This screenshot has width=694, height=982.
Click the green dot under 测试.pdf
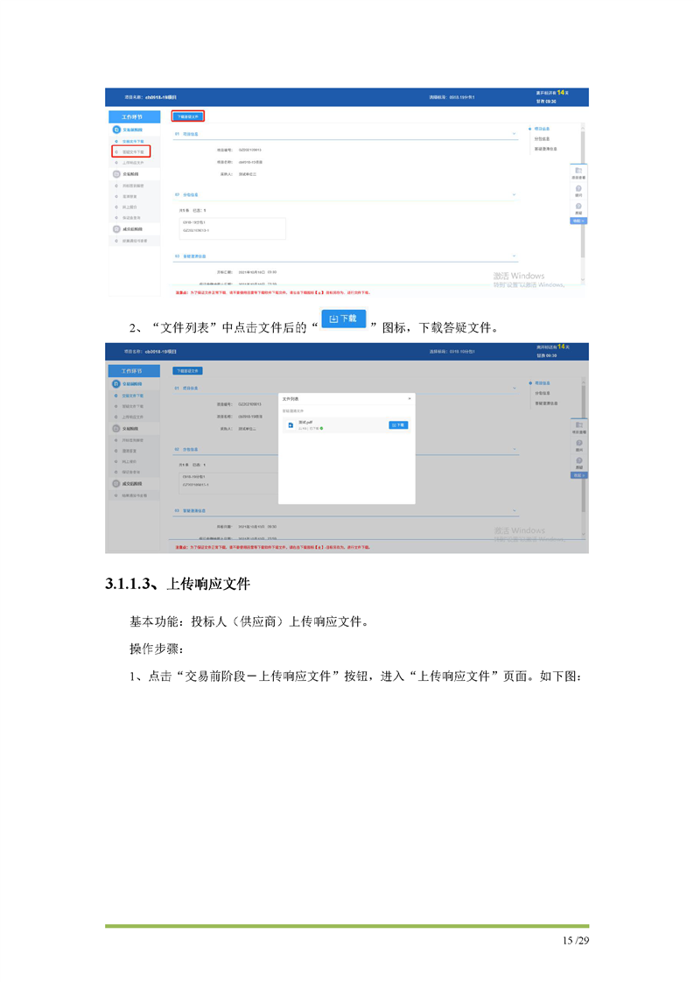tap(322, 429)
